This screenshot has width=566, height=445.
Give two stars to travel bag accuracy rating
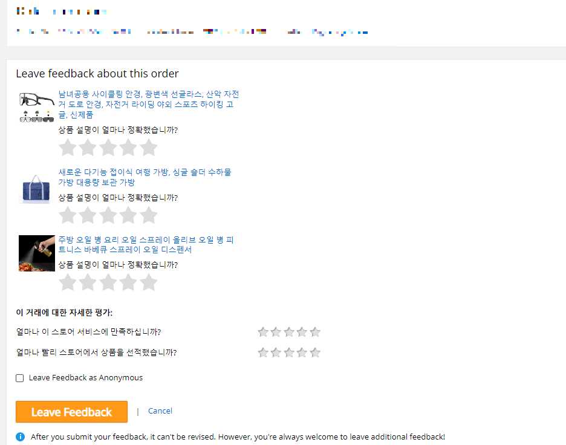[x=88, y=215]
